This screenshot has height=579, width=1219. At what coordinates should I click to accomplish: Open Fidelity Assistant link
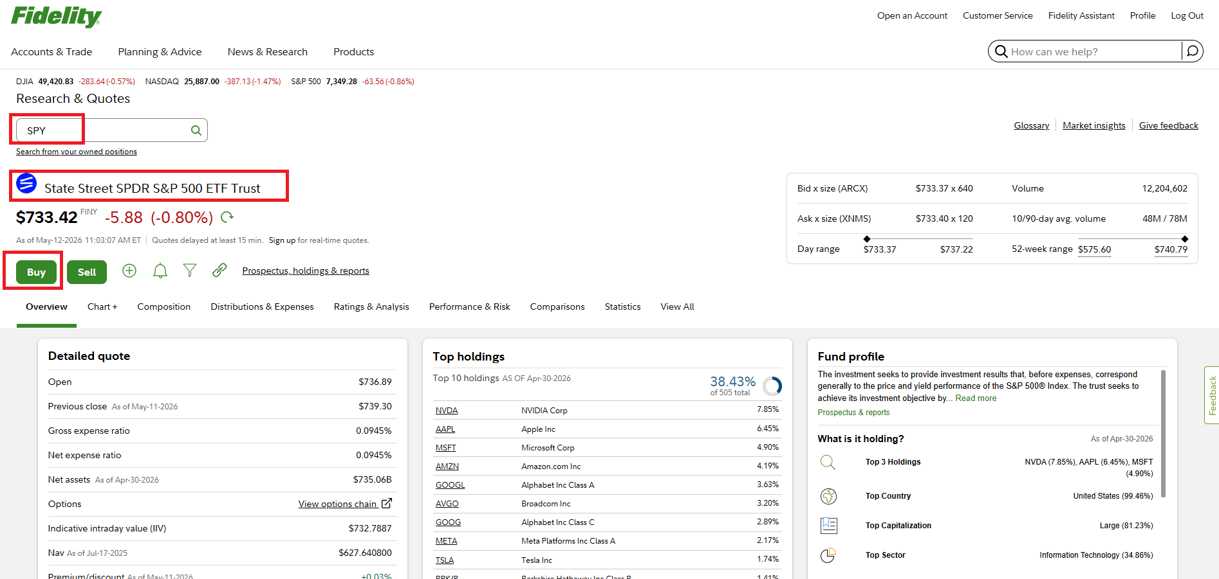coord(1081,15)
